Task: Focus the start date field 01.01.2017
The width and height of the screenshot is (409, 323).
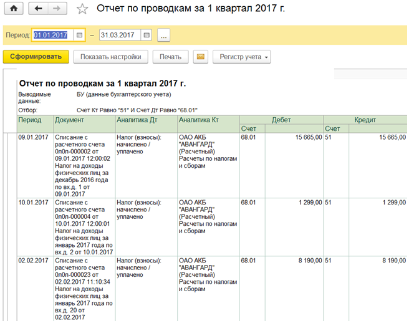Action: pyautogui.click(x=53, y=35)
